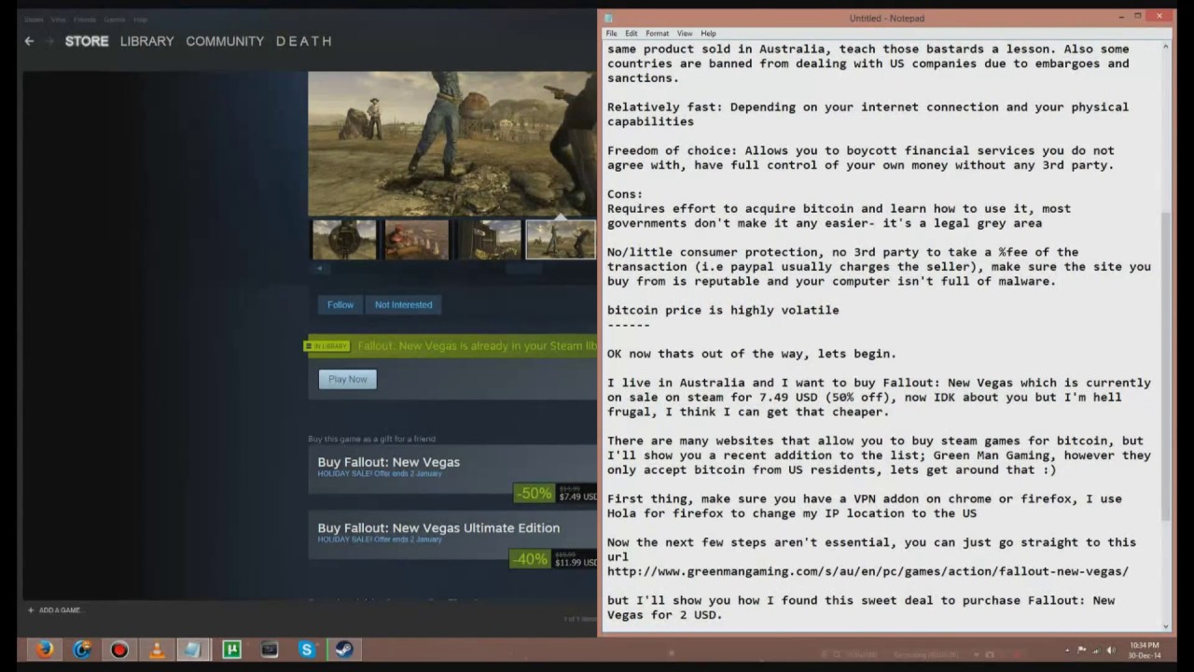The image size is (1194, 672).
Task: Switch to the LIBRARY tab in Steam
Action: [x=147, y=41]
